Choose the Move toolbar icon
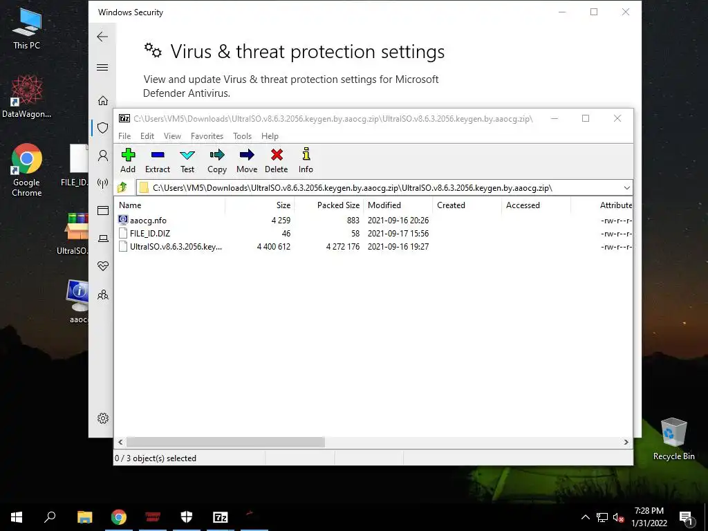Screen dimensions: 708x531 coord(247,160)
